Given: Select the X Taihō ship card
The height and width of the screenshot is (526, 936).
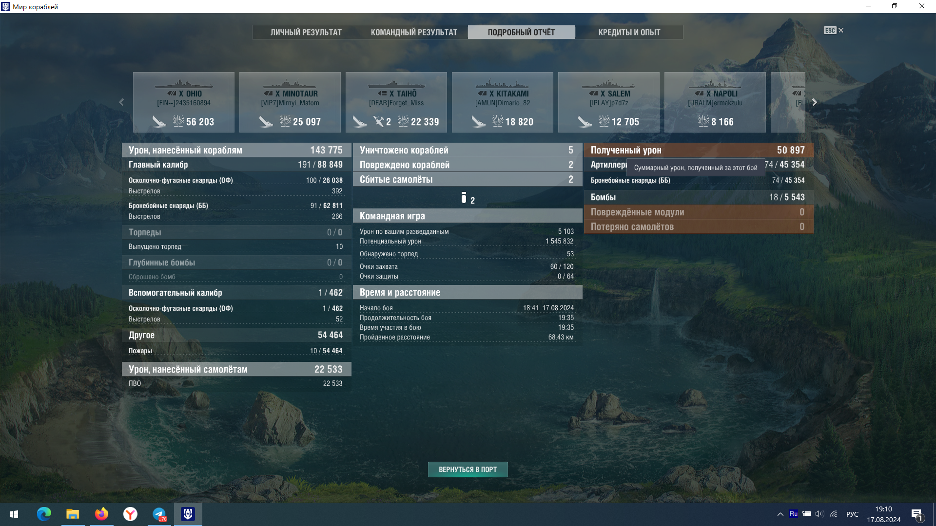Looking at the screenshot, I should click(x=396, y=102).
